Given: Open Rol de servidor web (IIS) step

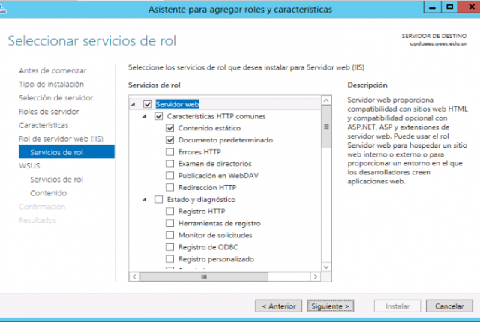Looking at the screenshot, I should (x=61, y=139).
